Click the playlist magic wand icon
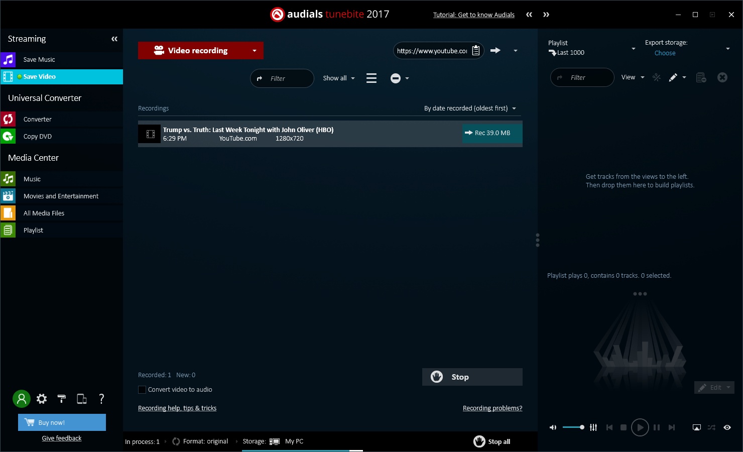 point(657,77)
